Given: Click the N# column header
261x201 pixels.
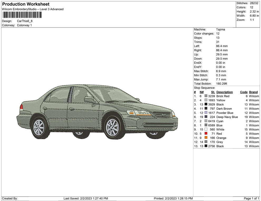Looking at the screenshot, I should [x=201, y=92].
